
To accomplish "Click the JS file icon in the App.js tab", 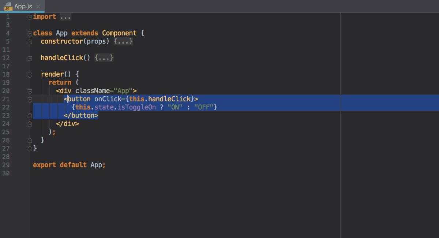I will point(8,6).
